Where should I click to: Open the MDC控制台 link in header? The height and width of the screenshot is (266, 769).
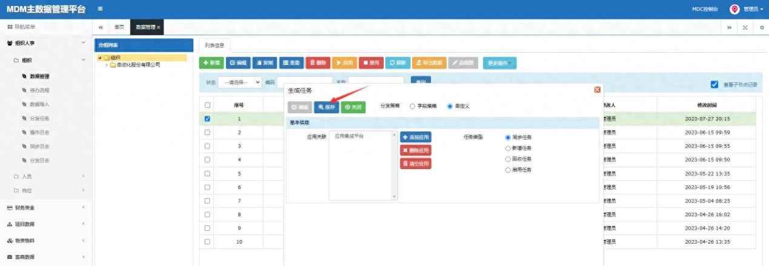coord(705,9)
